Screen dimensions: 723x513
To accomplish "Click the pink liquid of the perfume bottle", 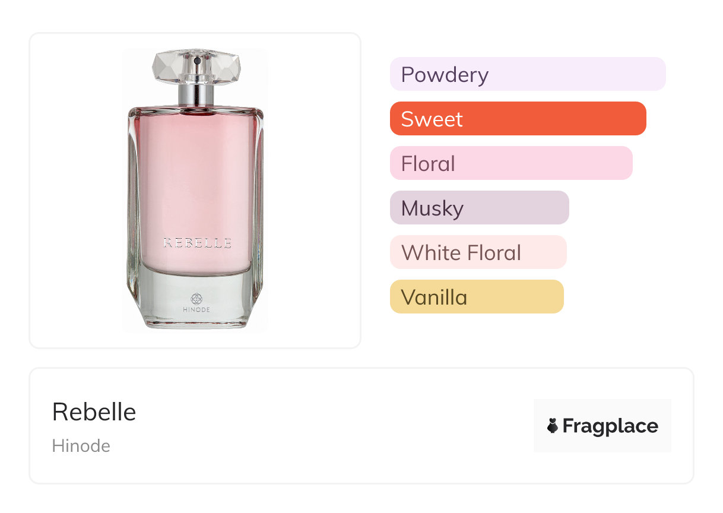I will click(196, 178).
